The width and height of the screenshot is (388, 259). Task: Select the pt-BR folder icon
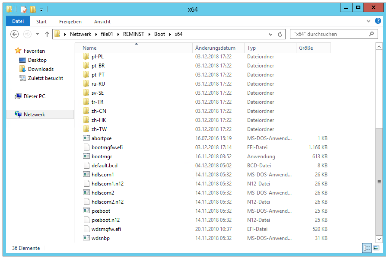[x=86, y=66]
